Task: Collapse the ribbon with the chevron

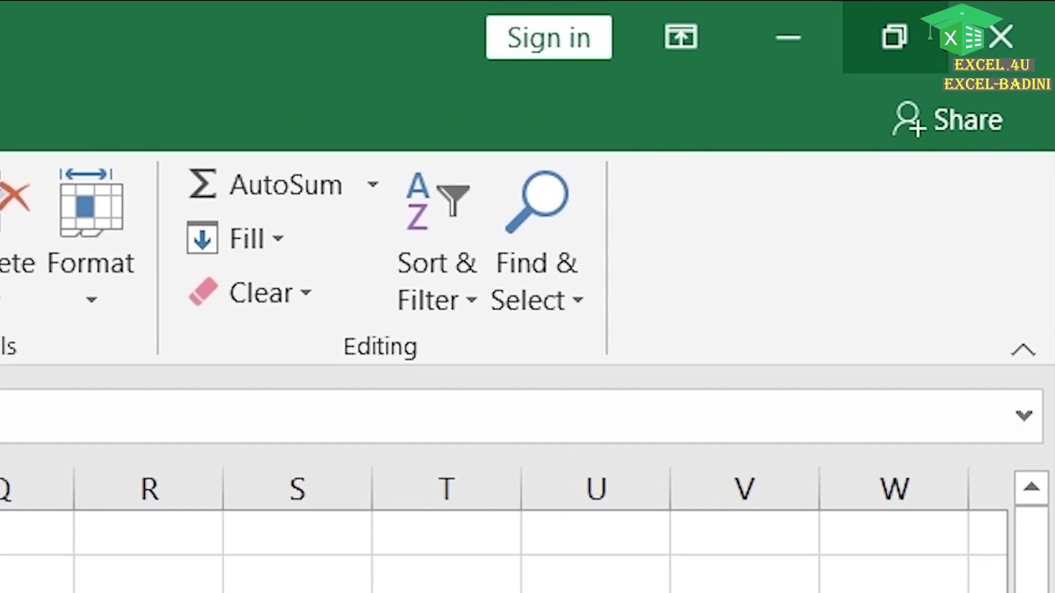Action: (1023, 350)
